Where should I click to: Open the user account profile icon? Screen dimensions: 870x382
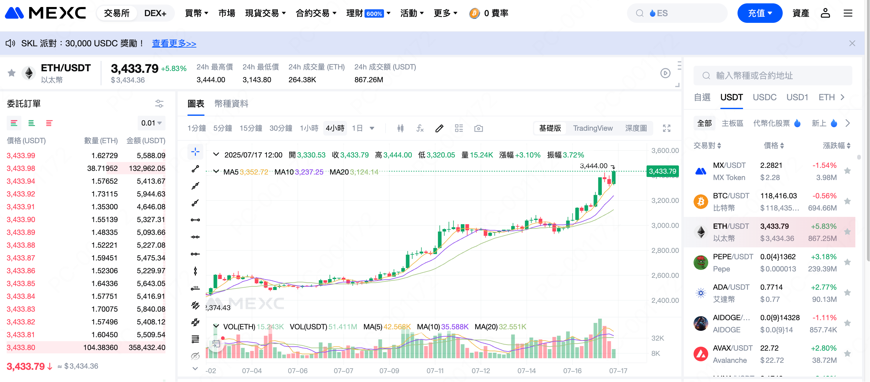(x=825, y=13)
